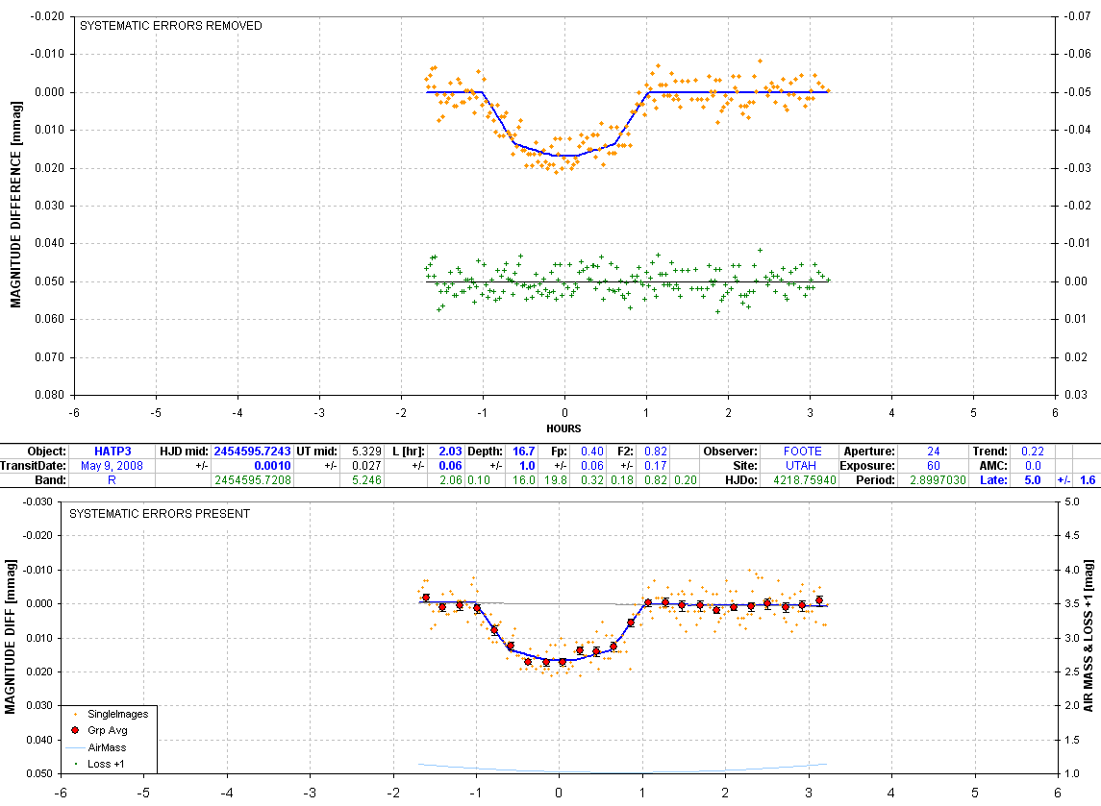Select the Grp Avg legend entry
This screenshot has width=1101, height=806.
pos(108,730)
